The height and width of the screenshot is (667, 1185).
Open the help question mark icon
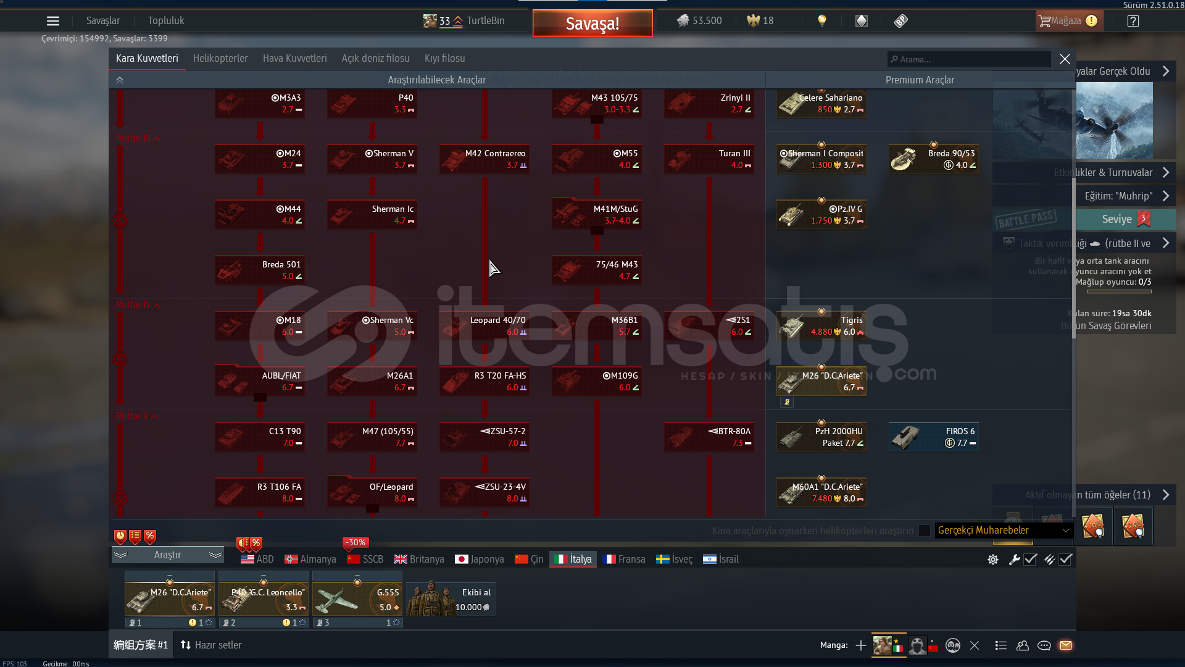[x=1133, y=21]
